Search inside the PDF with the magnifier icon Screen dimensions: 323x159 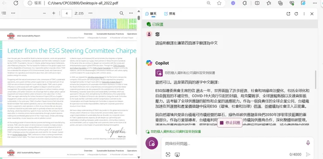[x=121, y=13]
